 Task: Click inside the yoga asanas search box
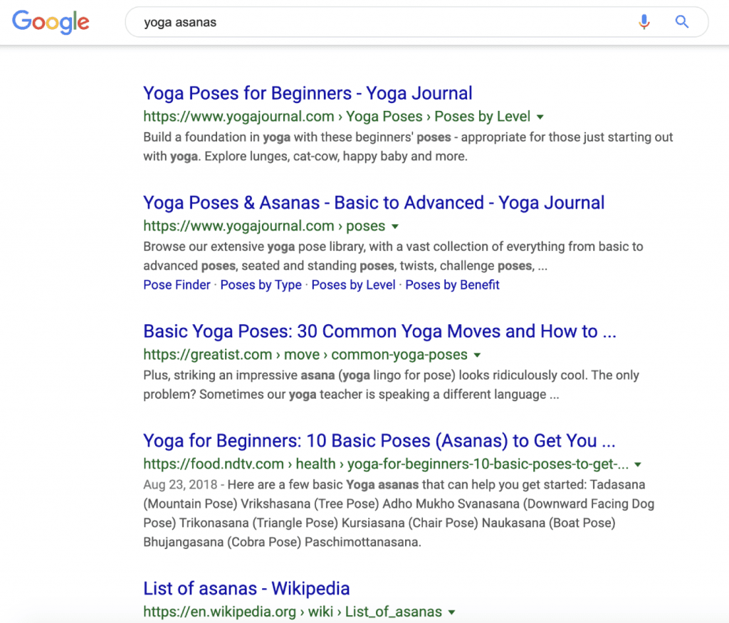[x=382, y=22]
